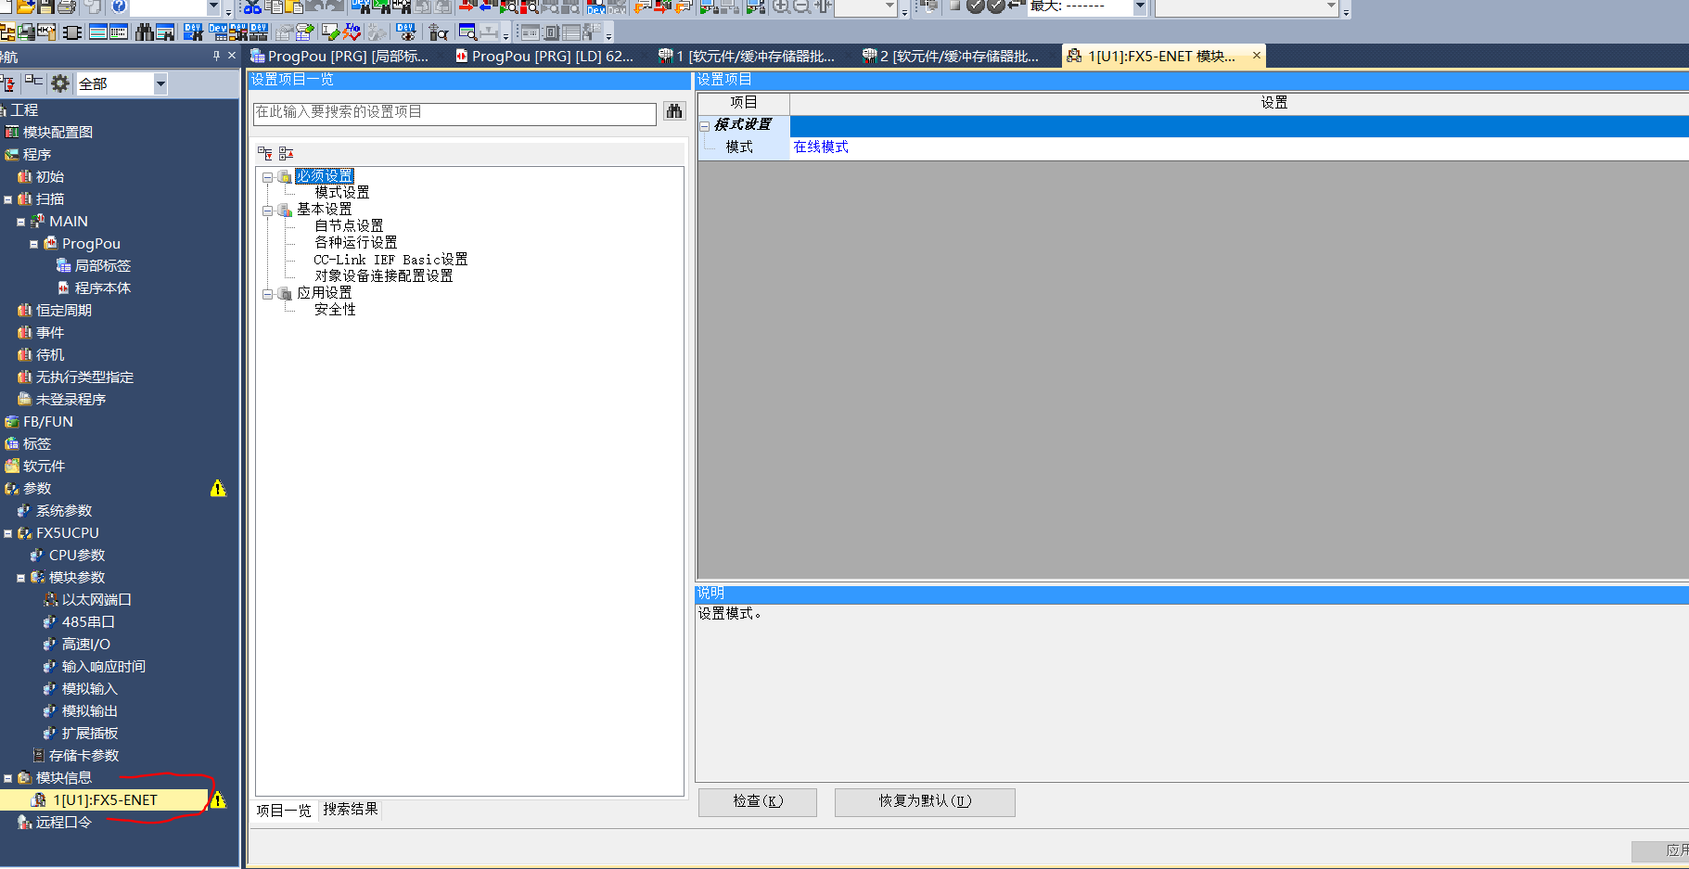Click the Cut scissors icon in toolbar

pyautogui.click(x=252, y=6)
